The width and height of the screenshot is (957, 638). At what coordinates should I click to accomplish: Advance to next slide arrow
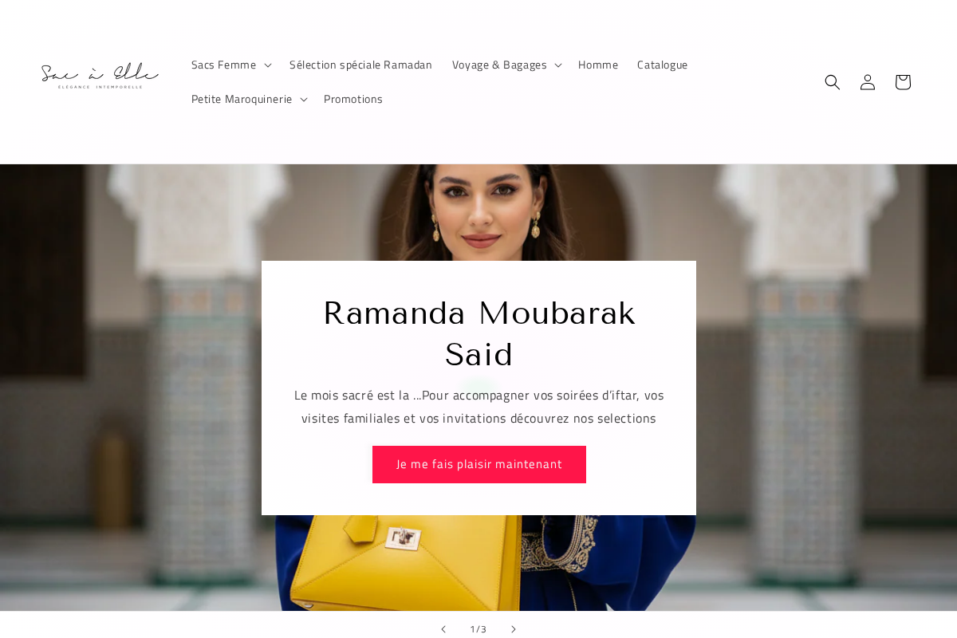click(x=514, y=629)
